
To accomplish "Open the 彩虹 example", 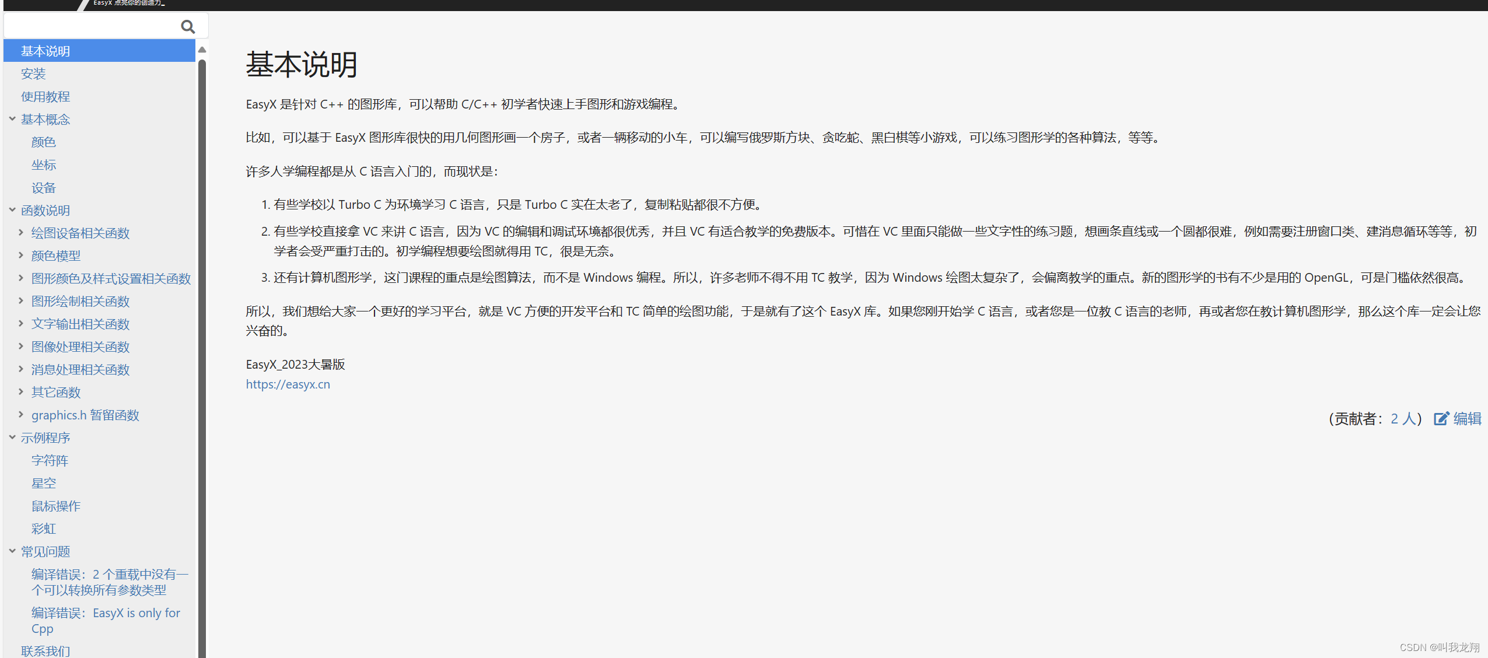I will click(44, 528).
